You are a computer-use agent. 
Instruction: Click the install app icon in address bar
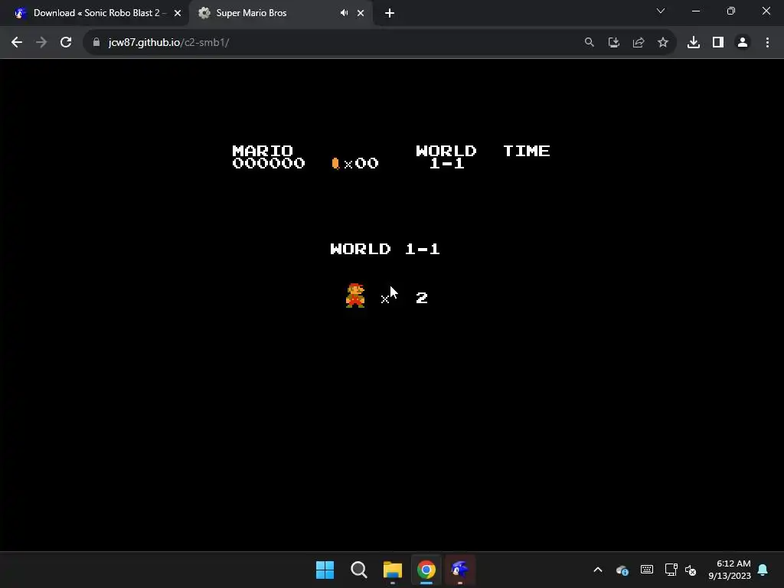pyautogui.click(x=614, y=43)
